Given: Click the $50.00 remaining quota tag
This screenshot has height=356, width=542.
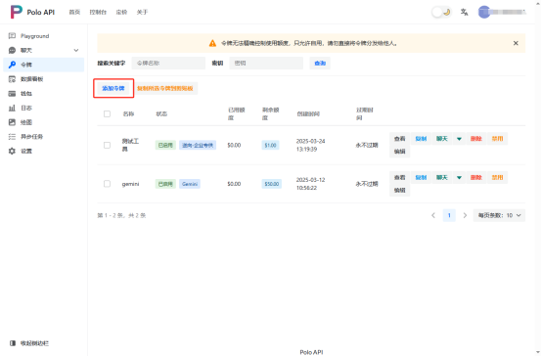Looking at the screenshot, I should (272, 184).
